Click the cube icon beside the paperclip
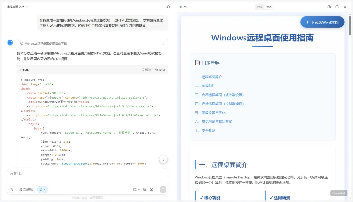The height and width of the screenshot is (202, 353). [x=152, y=189]
